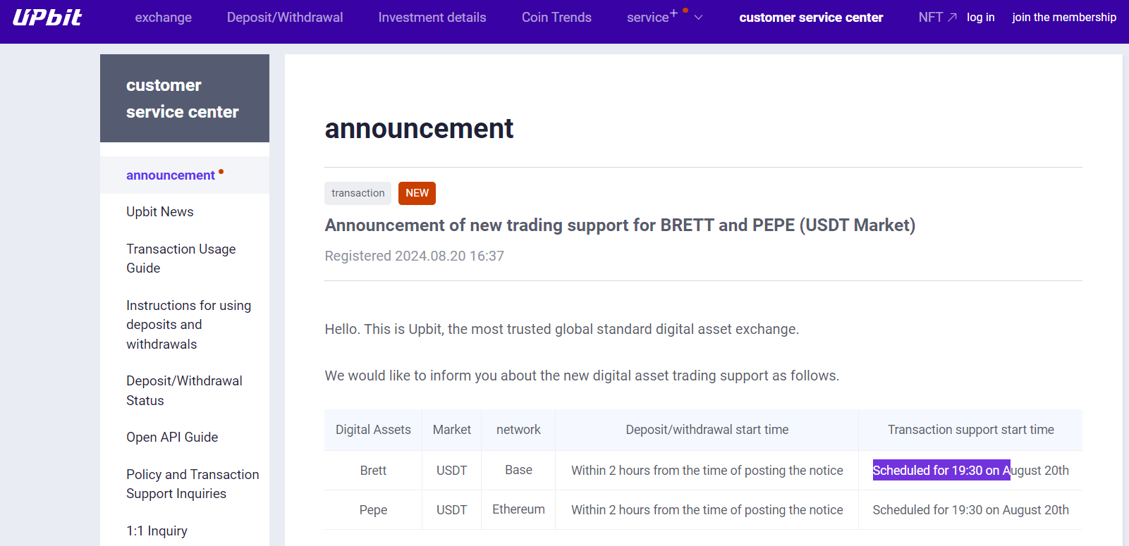Click Pepe row's Scheduled for 19:30 text
Screen dimensions: 1129x546
pos(971,510)
